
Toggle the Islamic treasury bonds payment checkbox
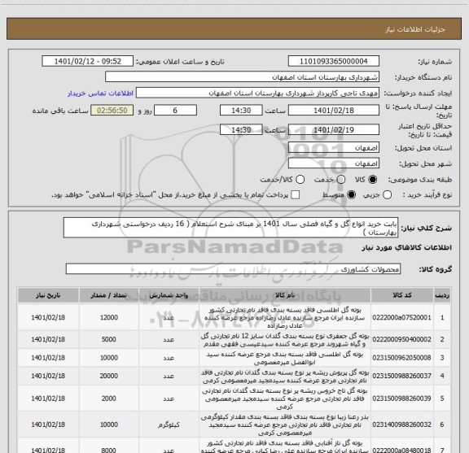coord(296,195)
